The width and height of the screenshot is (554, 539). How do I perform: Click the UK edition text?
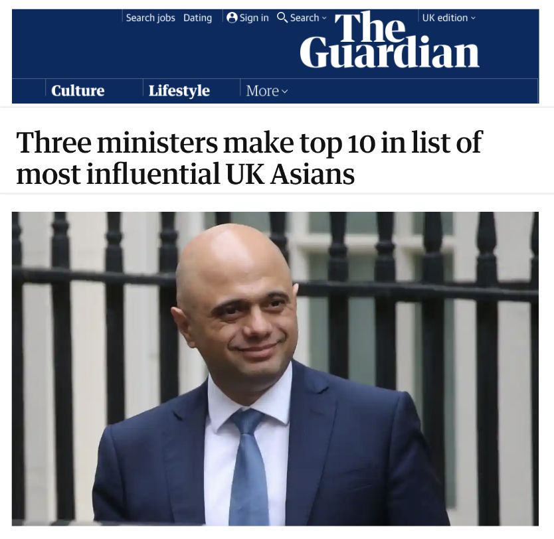tap(445, 18)
